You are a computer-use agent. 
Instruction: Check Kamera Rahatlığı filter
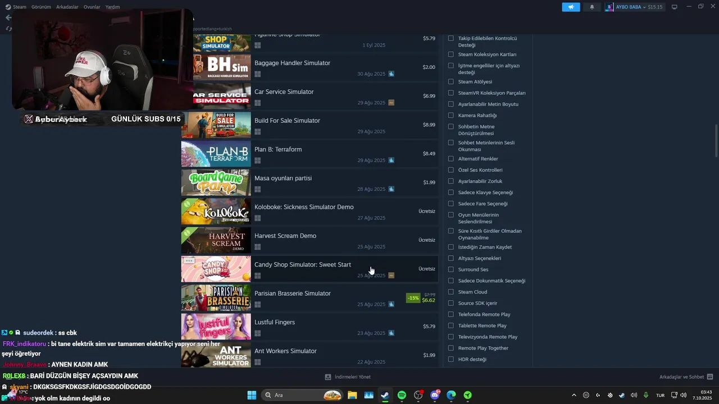450,115
